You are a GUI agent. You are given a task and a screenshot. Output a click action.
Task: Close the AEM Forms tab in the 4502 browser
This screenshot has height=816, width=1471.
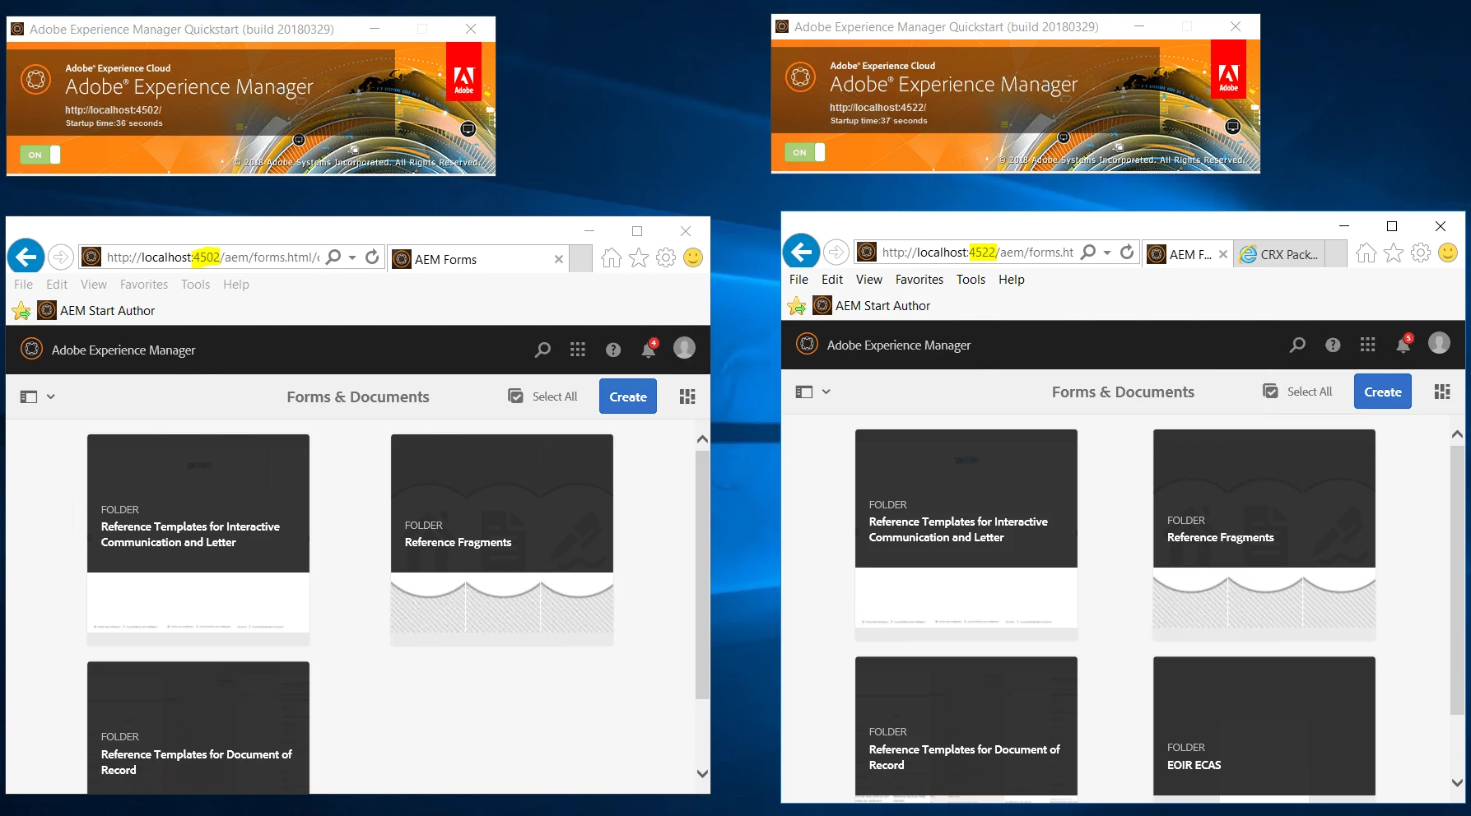tap(559, 259)
